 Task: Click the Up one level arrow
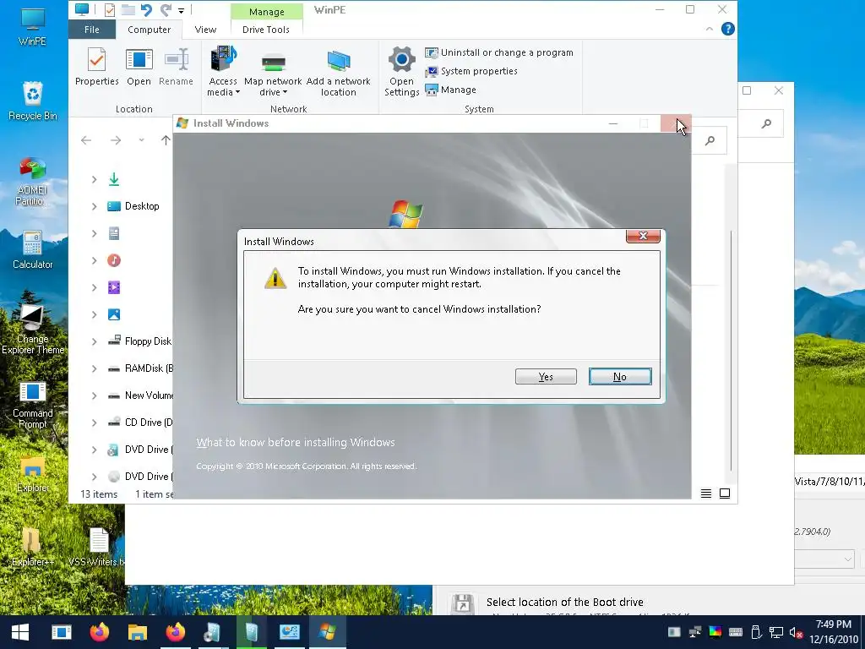pyautogui.click(x=166, y=140)
